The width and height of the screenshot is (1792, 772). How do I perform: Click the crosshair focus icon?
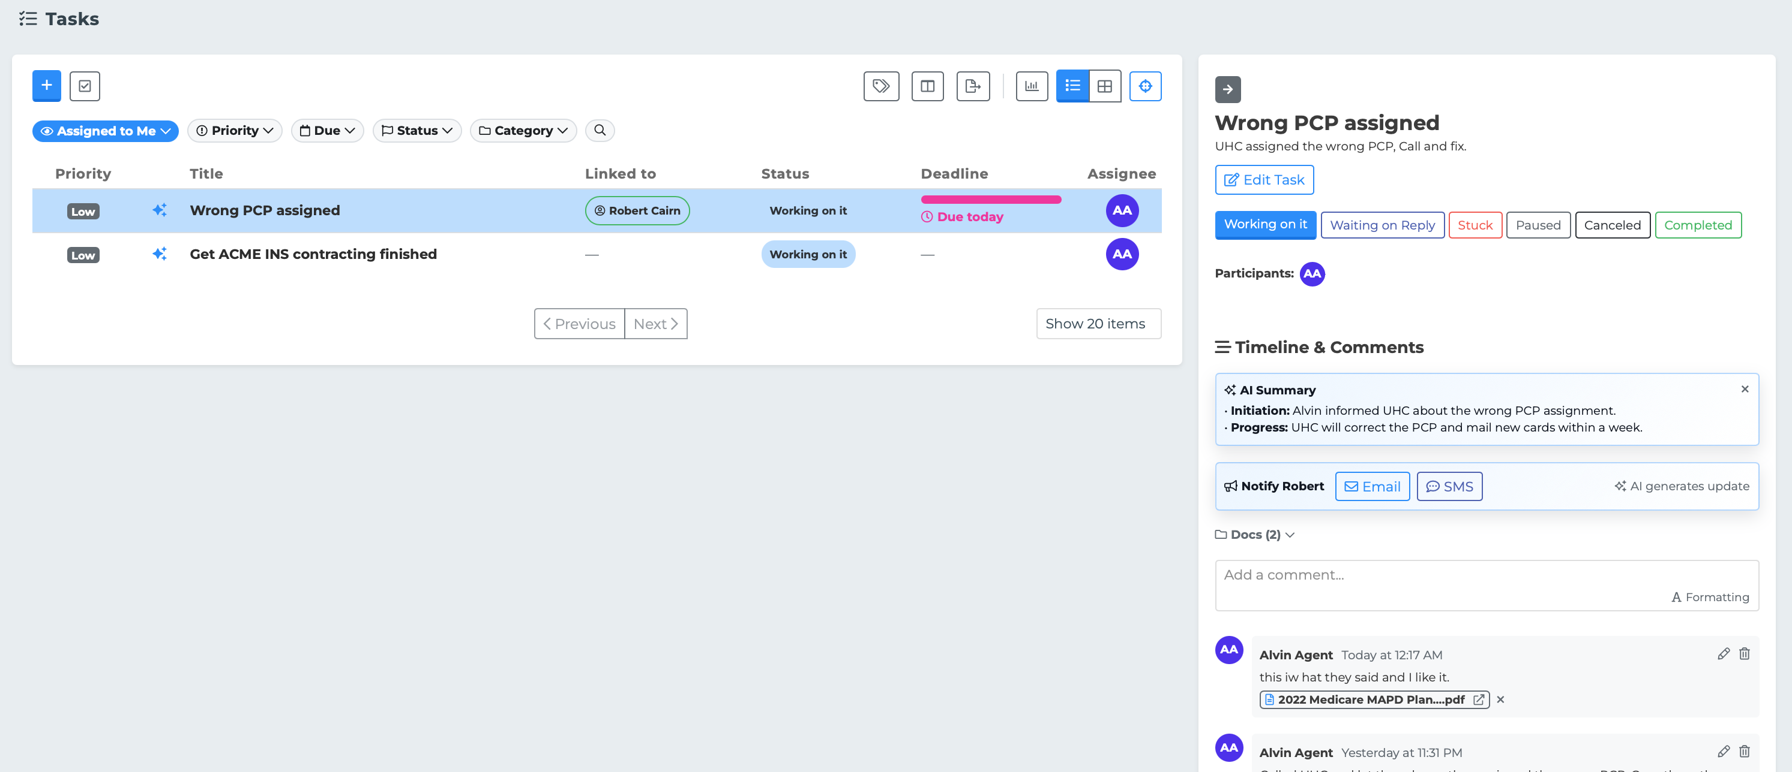(x=1144, y=86)
